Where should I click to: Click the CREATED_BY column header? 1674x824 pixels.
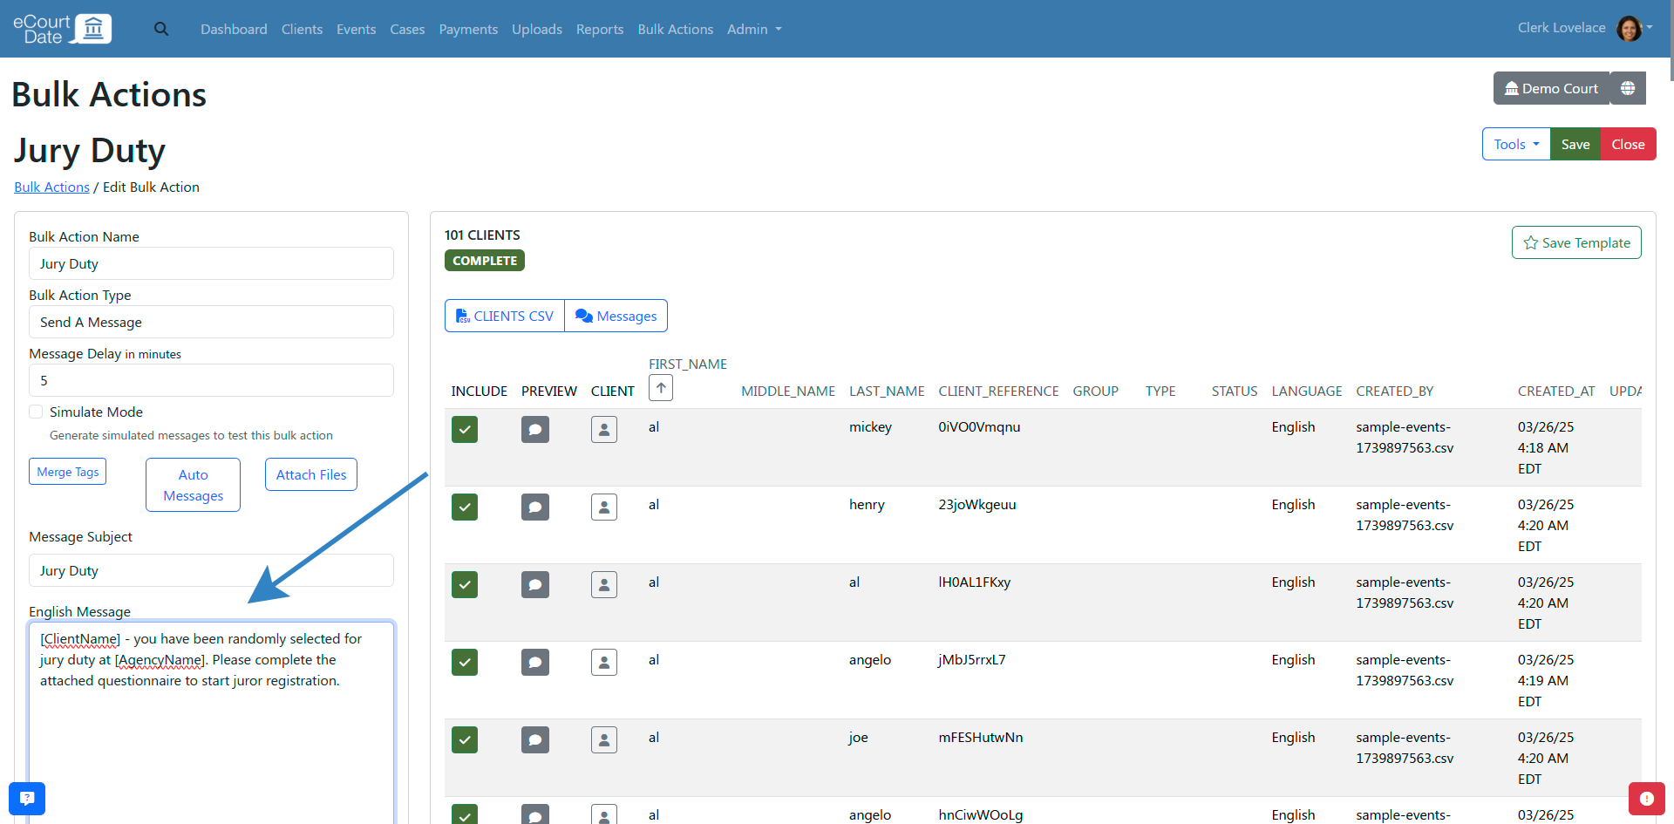(x=1394, y=391)
